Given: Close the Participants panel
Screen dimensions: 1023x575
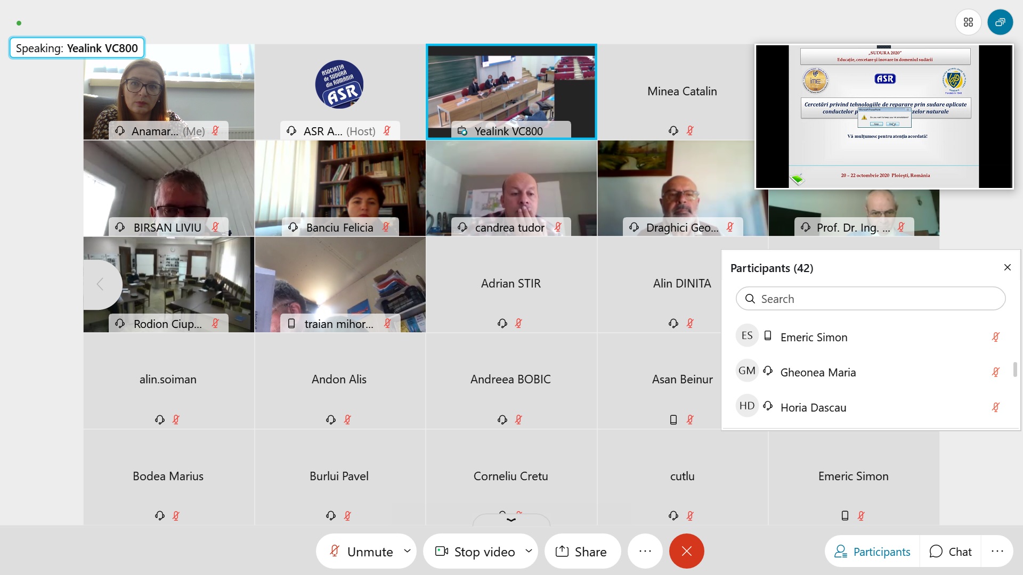Looking at the screenshot, I should [1007, 267].
